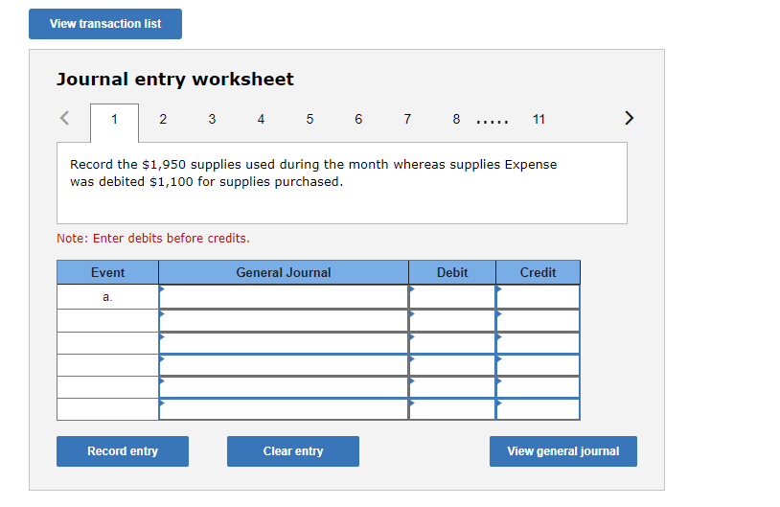Open View general journal
The image size is (780, 507).
click(x=563, y=451)
